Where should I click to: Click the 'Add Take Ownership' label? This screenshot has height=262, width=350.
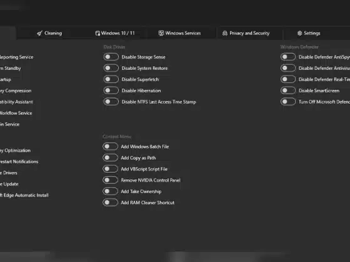pyautogui.click(x=141, y=192)
